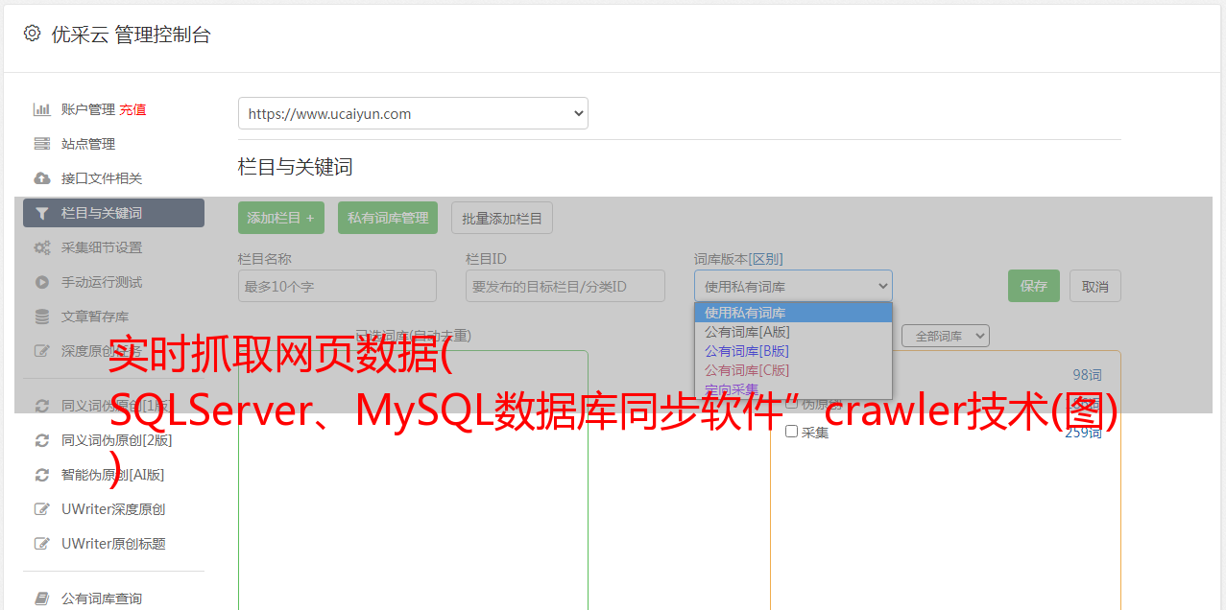The height and width of the screenshot is (610, 1226).
Task: Click the gear icon beside 优采云 管理控制台
Action: point(32,34)
